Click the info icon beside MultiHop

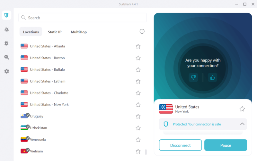(x=142, y=31)
